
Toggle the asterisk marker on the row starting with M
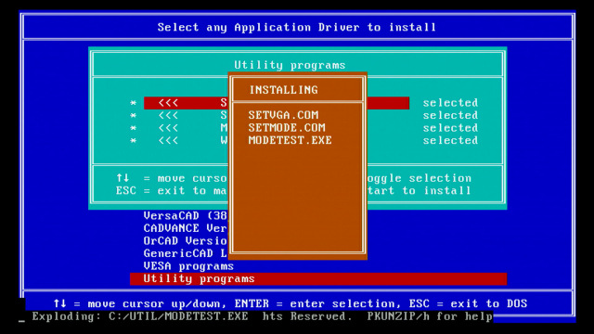[x=133, y=128]
